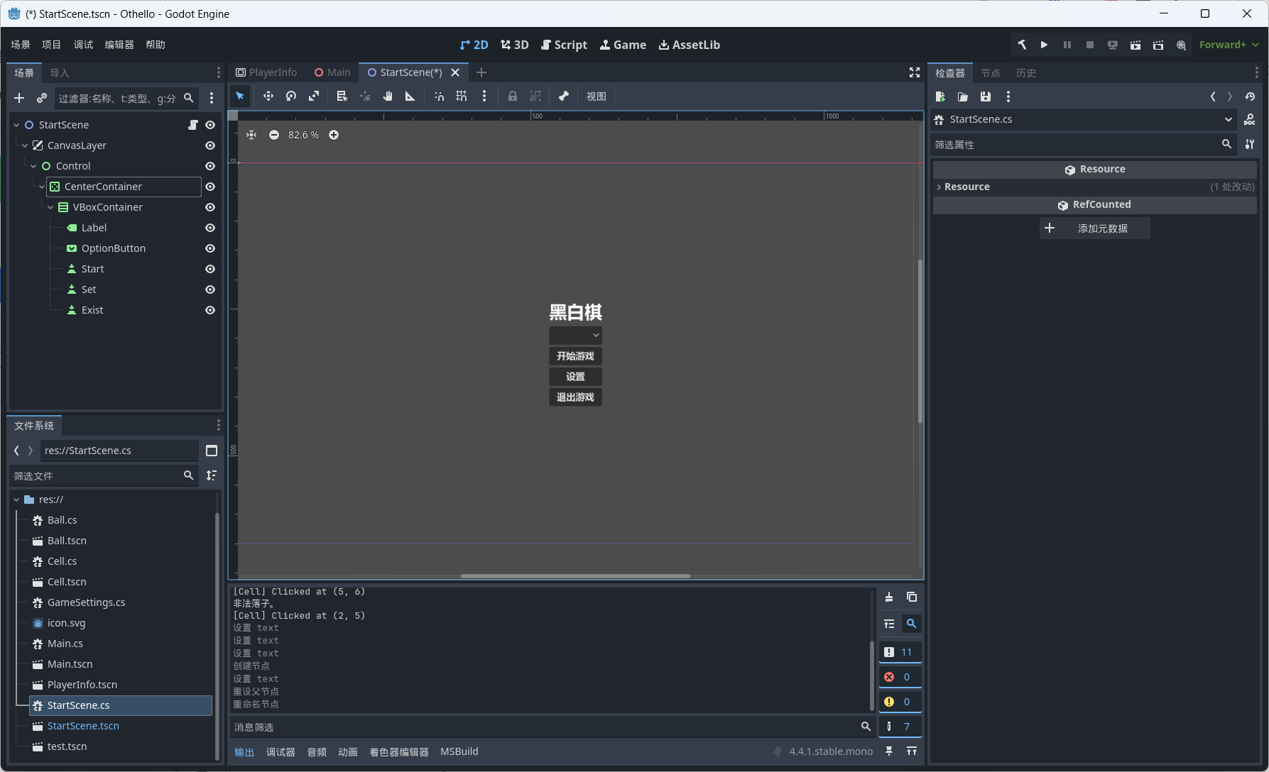Run the project with play button
Screen dimensions: 1269x772
[1045, 45]
